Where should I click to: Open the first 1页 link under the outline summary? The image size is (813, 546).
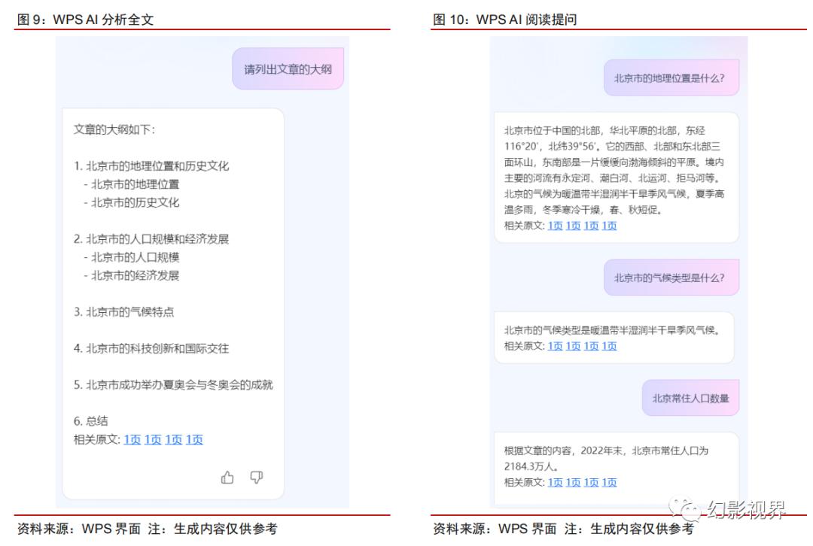(x=131, y=439)
